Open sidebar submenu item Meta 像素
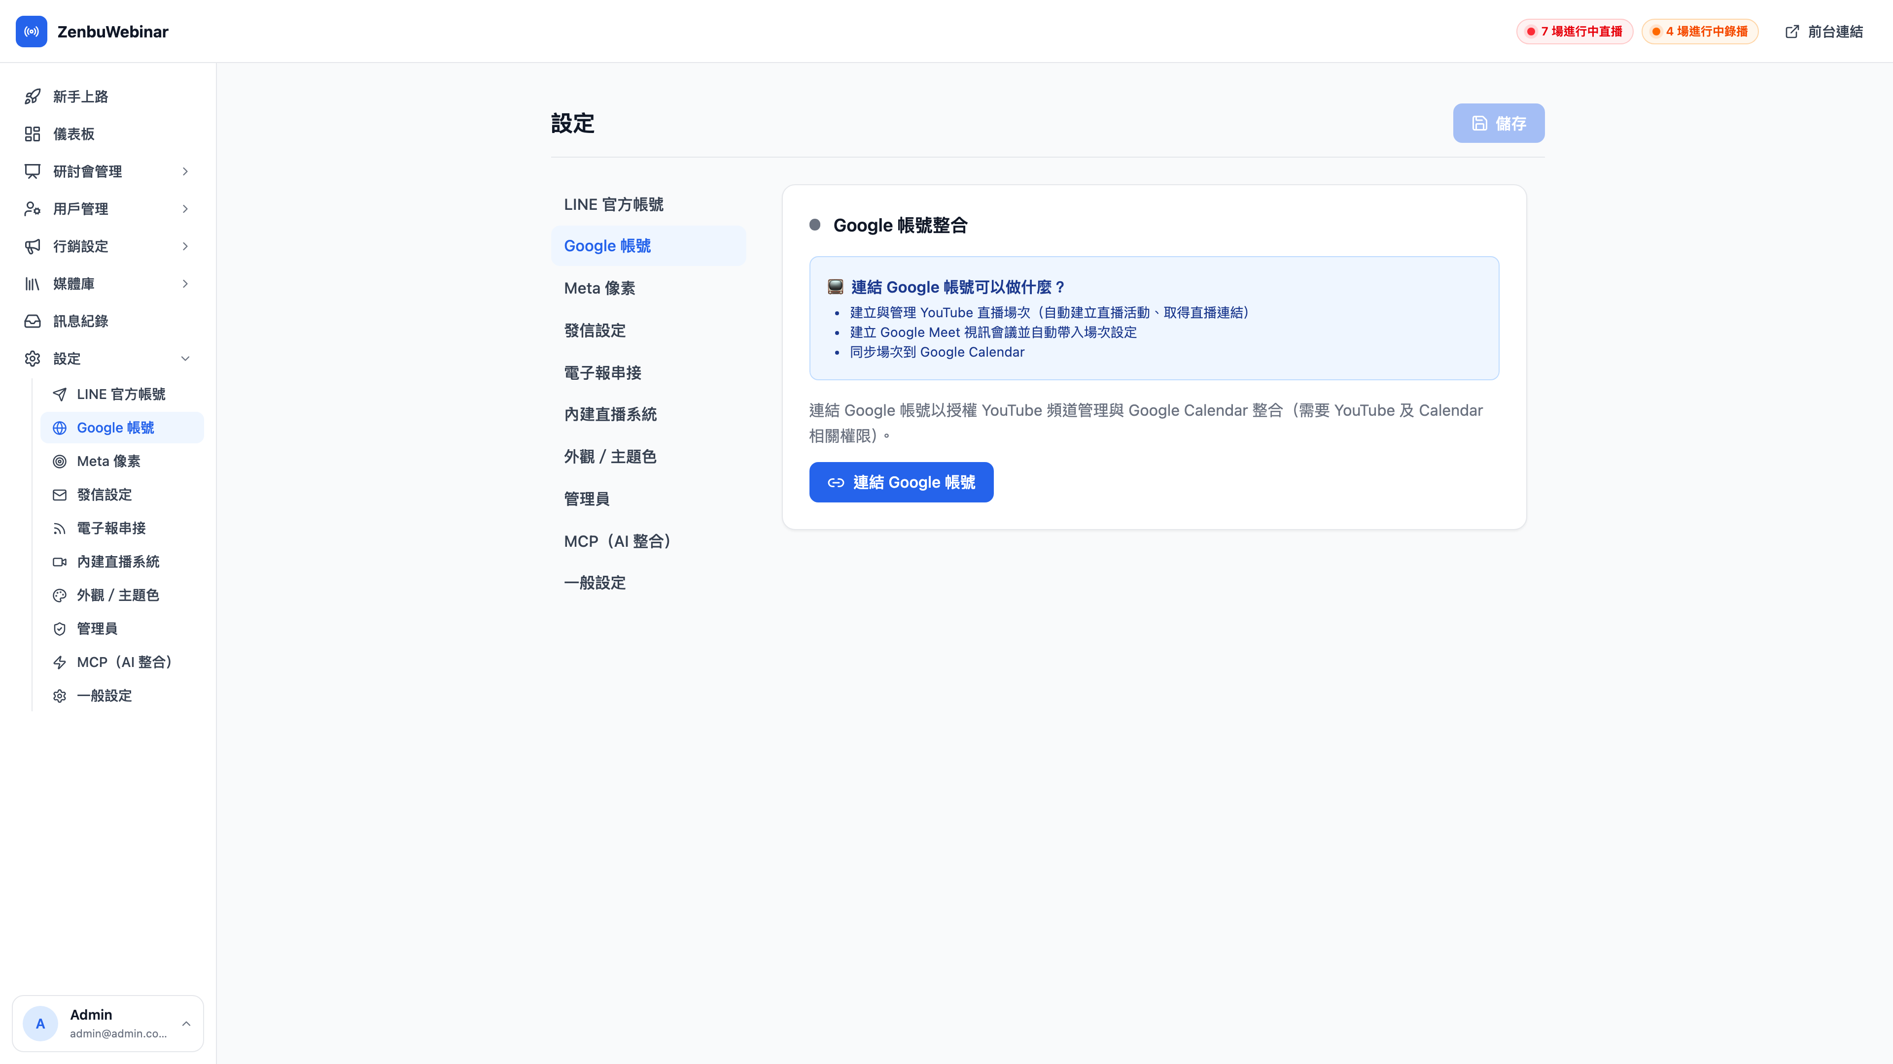1893x1064 pixels. click(122, 462)
